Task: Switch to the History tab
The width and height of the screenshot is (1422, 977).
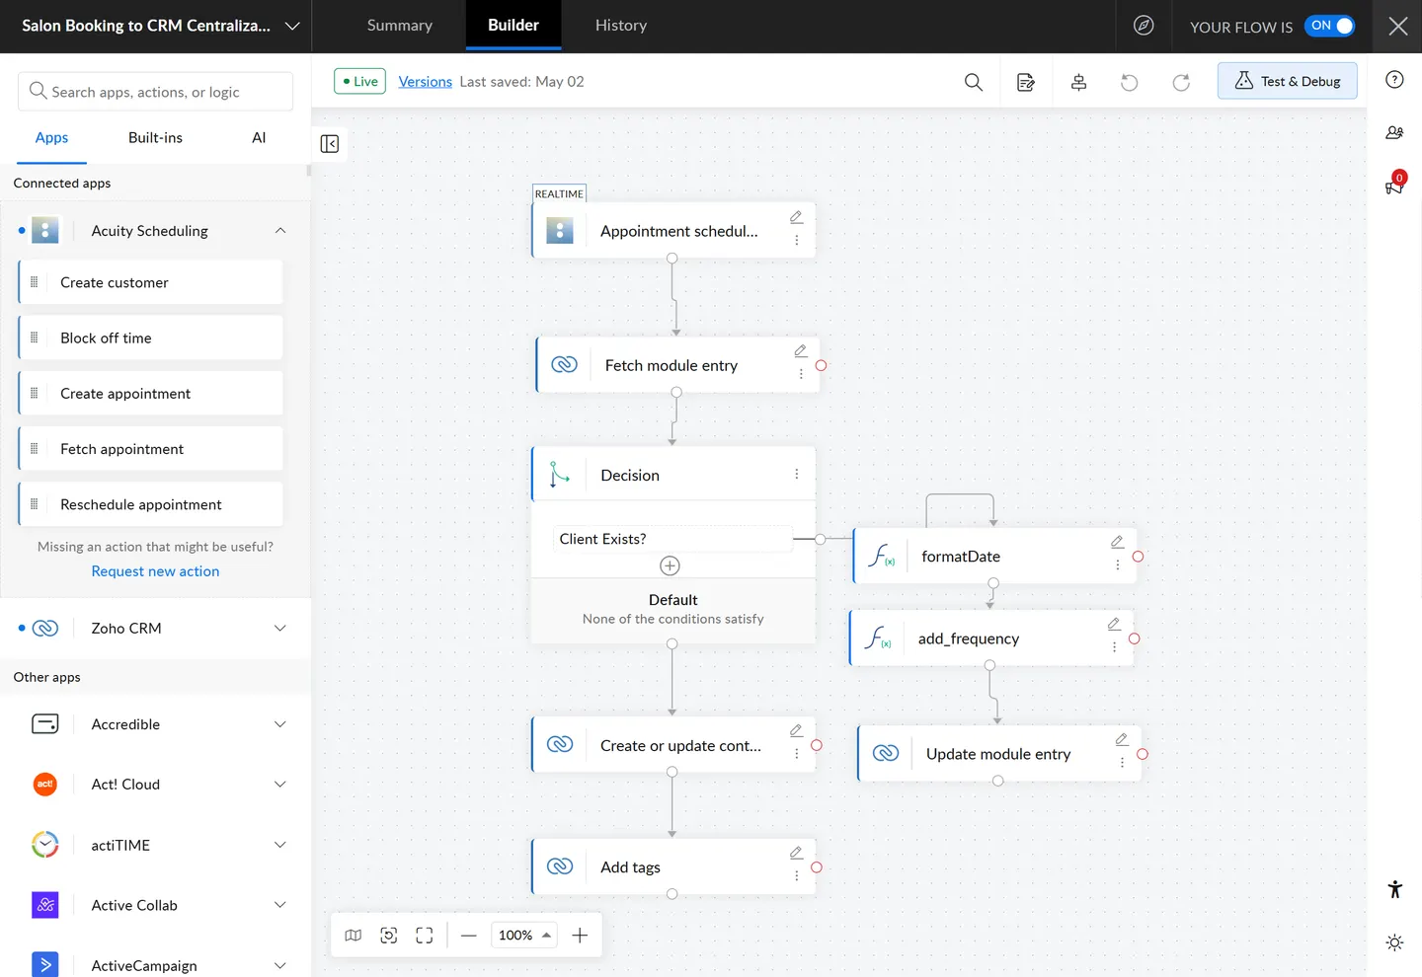Action: pos(621,26)
